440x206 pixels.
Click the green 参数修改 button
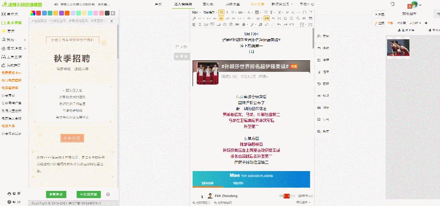coord(56,194)
